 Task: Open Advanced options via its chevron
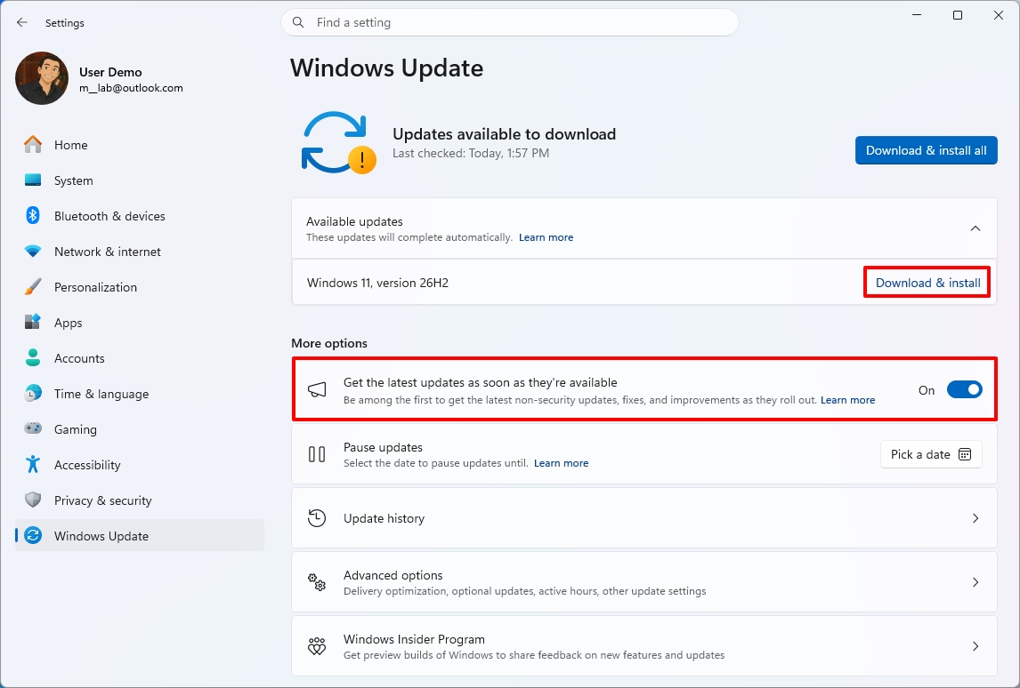tap(975, 582)
